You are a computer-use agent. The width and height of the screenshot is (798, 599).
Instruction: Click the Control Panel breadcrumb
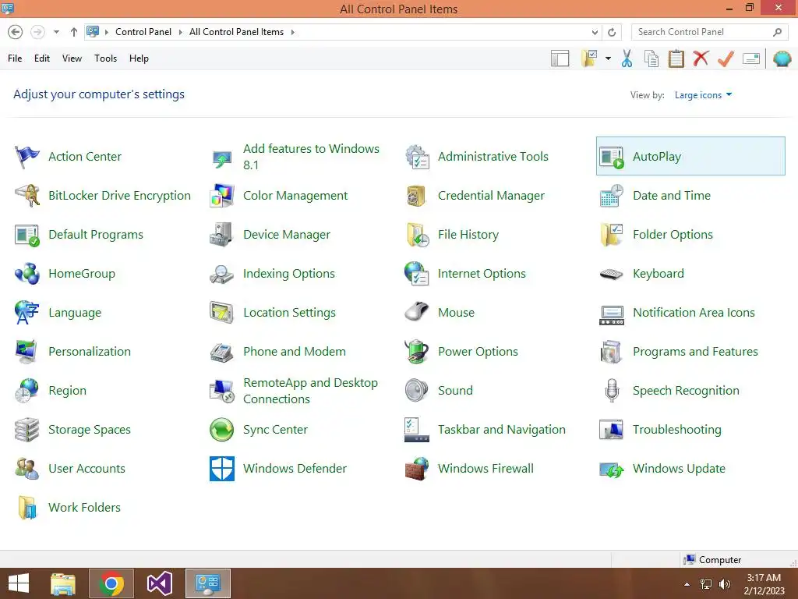143,32
